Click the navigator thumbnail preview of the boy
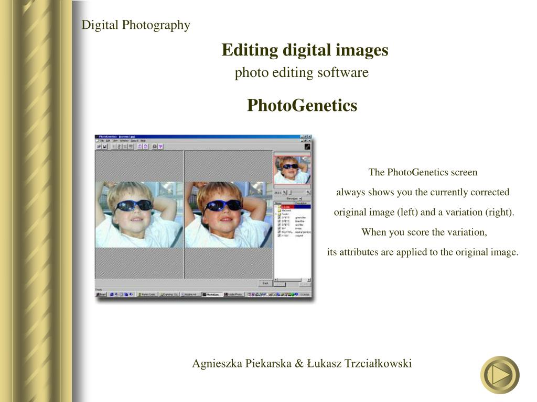 [x=292, y=170]
